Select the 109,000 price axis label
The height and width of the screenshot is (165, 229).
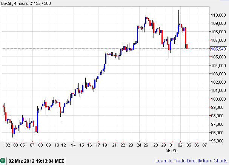(218, 23)
